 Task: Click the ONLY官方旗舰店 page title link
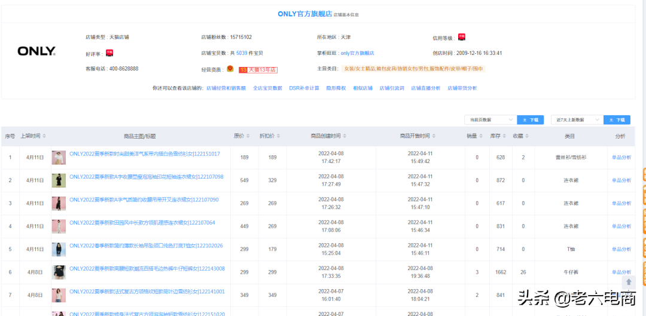[x=305, y=14]
